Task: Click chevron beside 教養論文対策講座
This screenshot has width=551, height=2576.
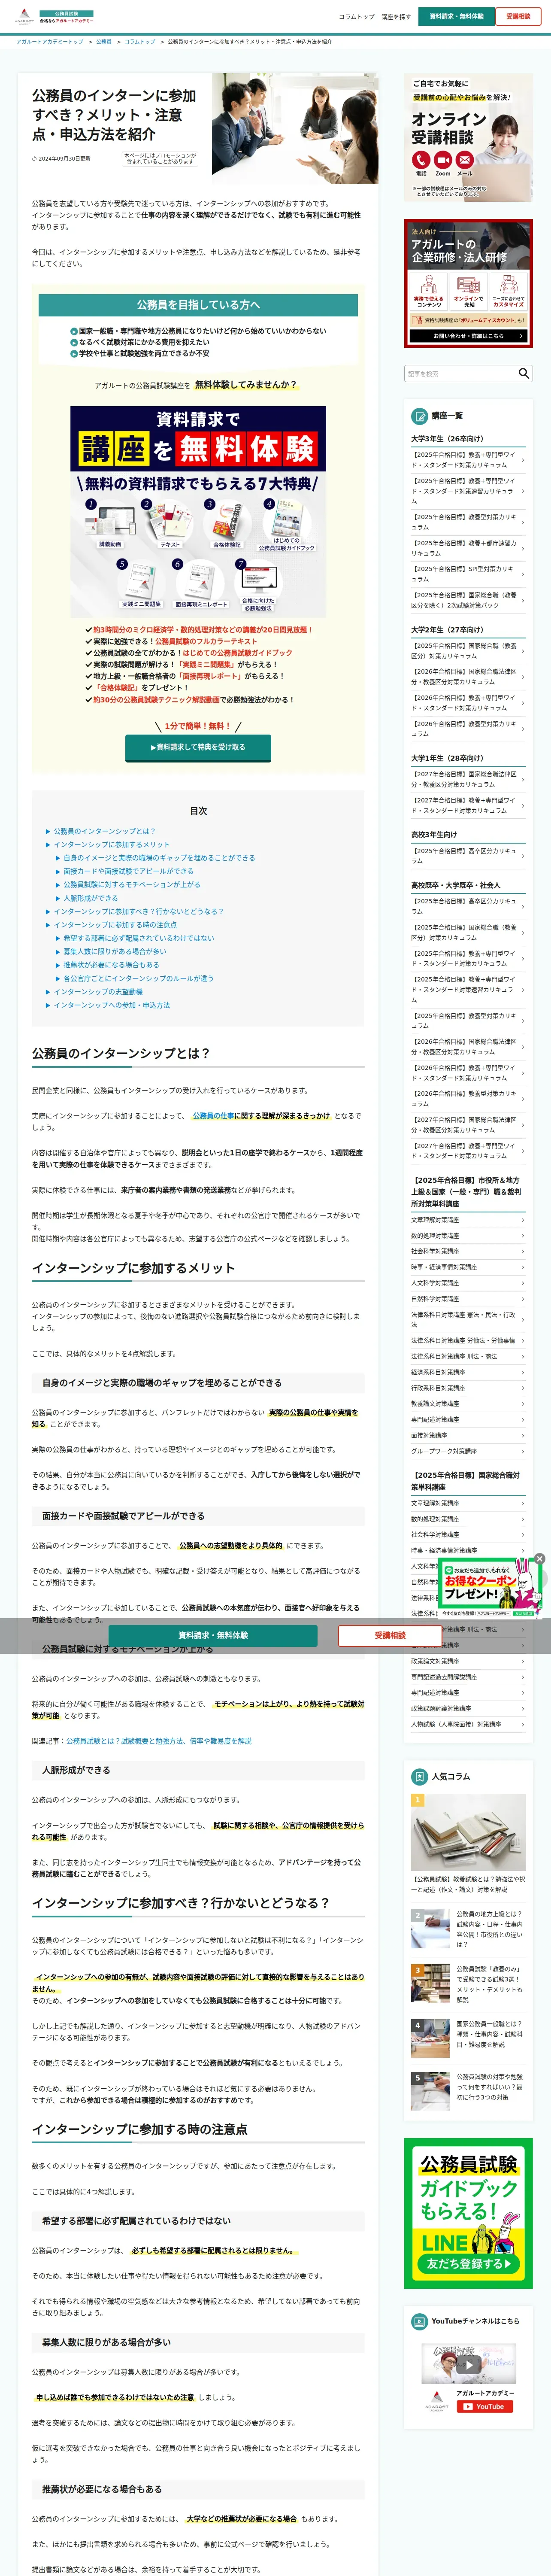Action: coord(523,1403)
